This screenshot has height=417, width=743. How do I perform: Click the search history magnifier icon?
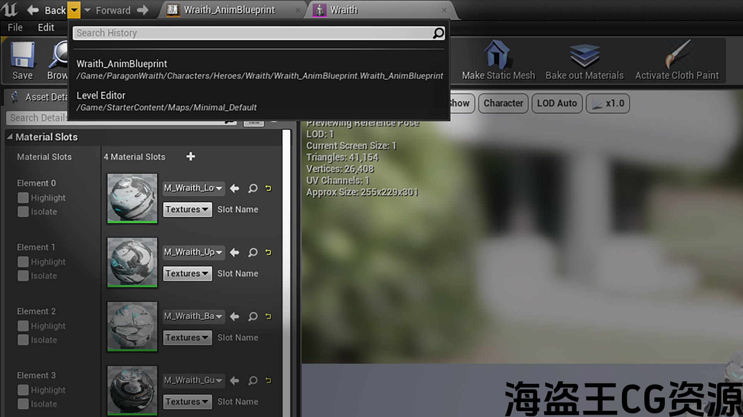click(x=438, y=33)
